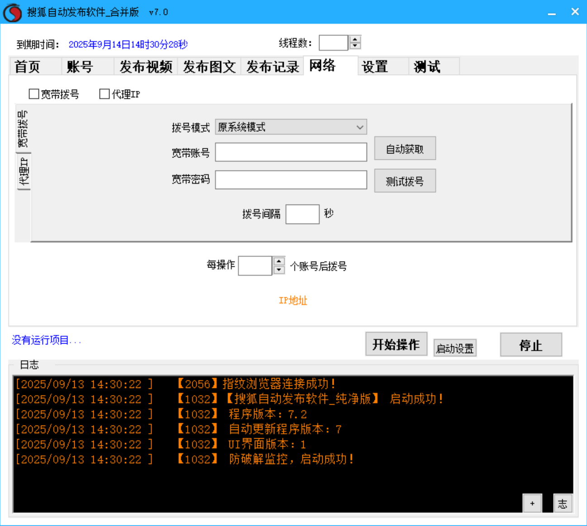Click the "+" button below the log panel
587x526 pixels.
[x=532, y=503]
